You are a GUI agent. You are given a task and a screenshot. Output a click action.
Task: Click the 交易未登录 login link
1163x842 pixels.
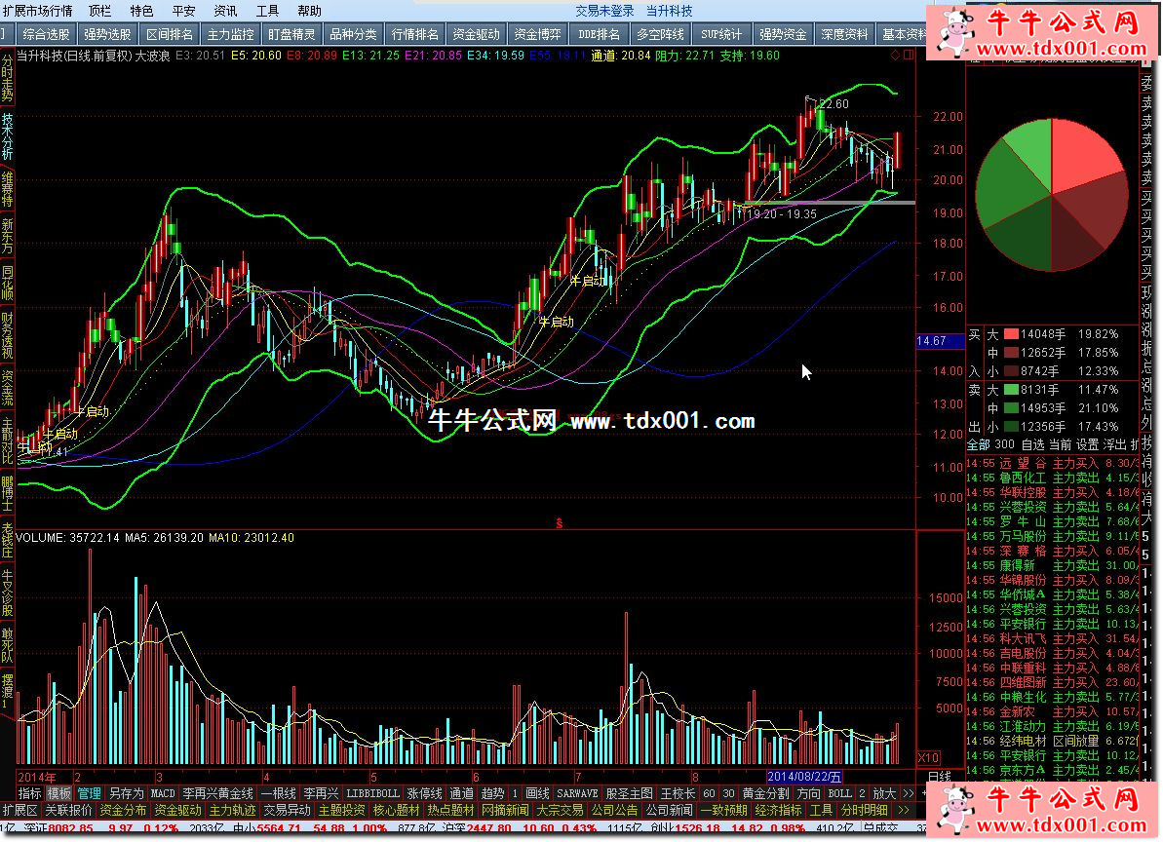pos(604,11)
